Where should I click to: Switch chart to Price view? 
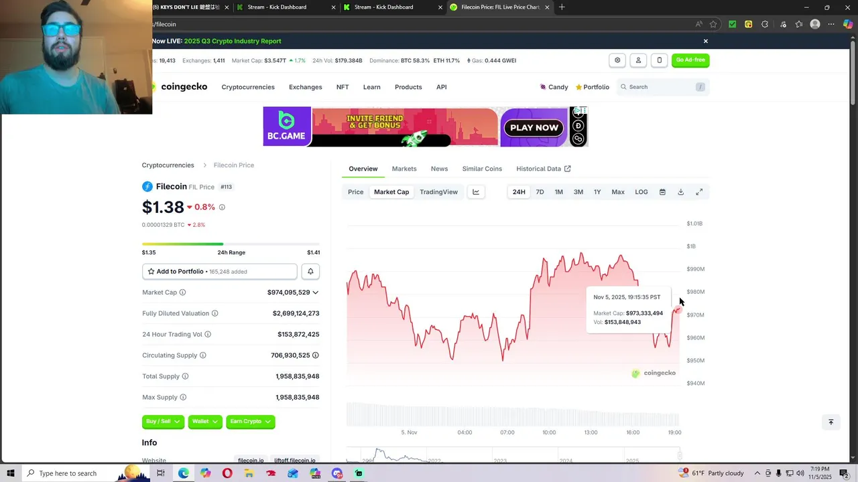[x=356, y=192]
